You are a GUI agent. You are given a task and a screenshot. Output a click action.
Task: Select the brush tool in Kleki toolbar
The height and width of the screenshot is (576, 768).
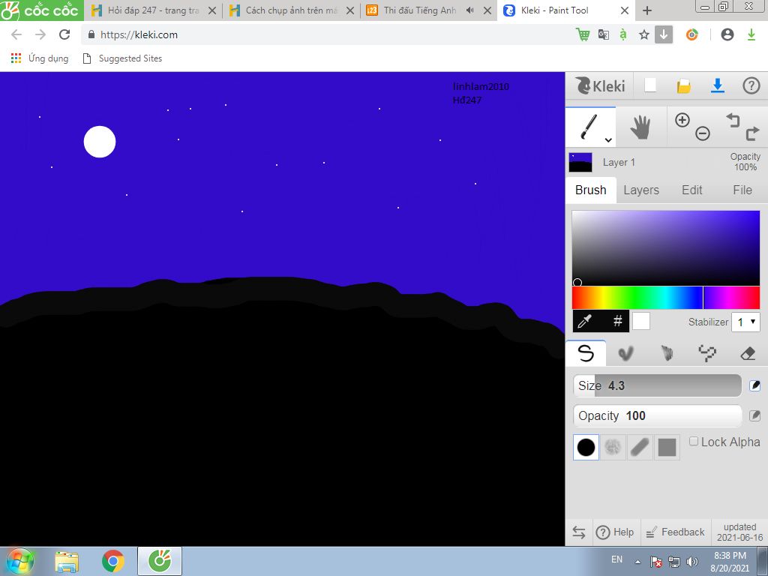click(x=589, y=126)
